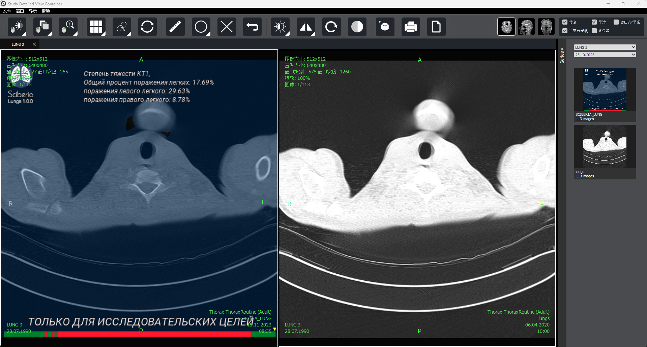This screenshot has width=647, height=347.
Task: Toggle the 交叉参考线 checkbox
Action: [565, 31]
